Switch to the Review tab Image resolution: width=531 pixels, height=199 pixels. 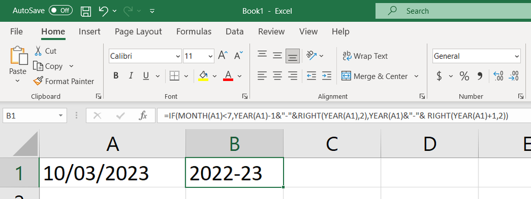coord(271,32)
